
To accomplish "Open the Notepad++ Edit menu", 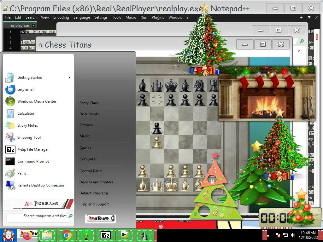I will (x=18, y=17).
